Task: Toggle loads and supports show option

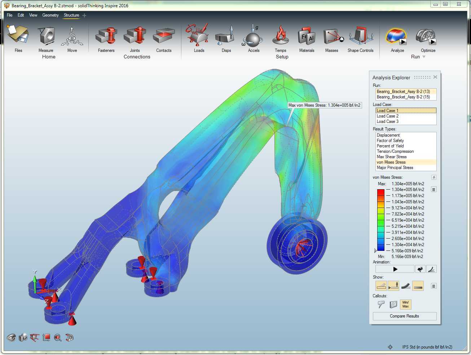Action: [x=393, y=286]
